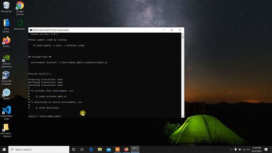Click the "(base) C:\Users\Amit_Amit>" prompt line
The height and width of the screenshot is (153, 272).
45,116
